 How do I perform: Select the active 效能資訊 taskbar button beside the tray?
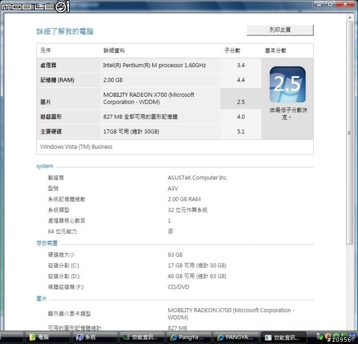(284, 337)
